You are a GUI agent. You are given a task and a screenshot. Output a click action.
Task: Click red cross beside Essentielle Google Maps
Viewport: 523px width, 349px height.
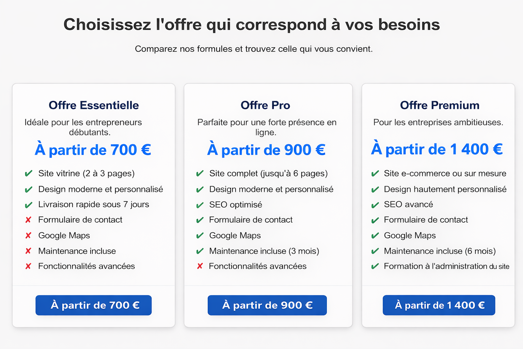point(28,236)
